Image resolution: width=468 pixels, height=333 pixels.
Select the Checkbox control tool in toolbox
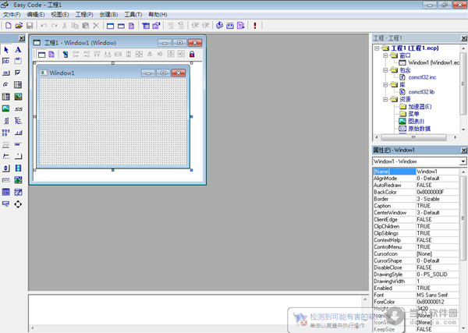[18, 73]
